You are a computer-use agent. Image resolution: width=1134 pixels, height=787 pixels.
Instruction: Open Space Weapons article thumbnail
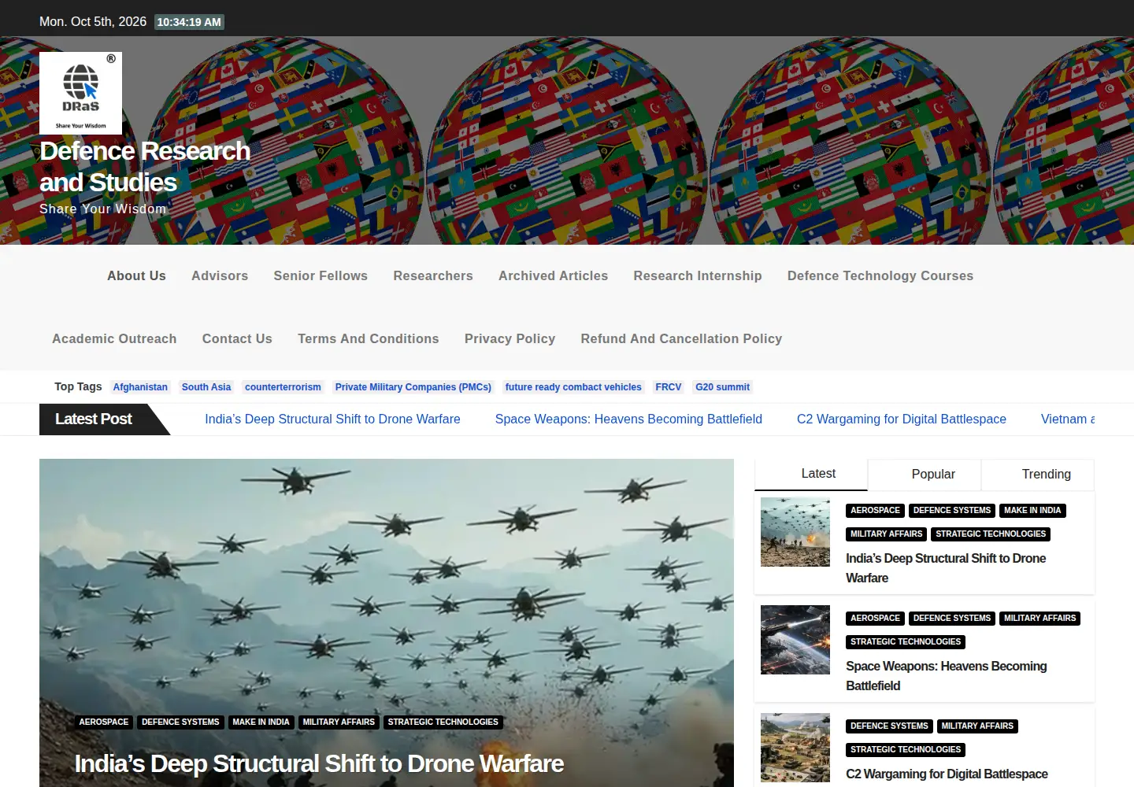[795, 640]
